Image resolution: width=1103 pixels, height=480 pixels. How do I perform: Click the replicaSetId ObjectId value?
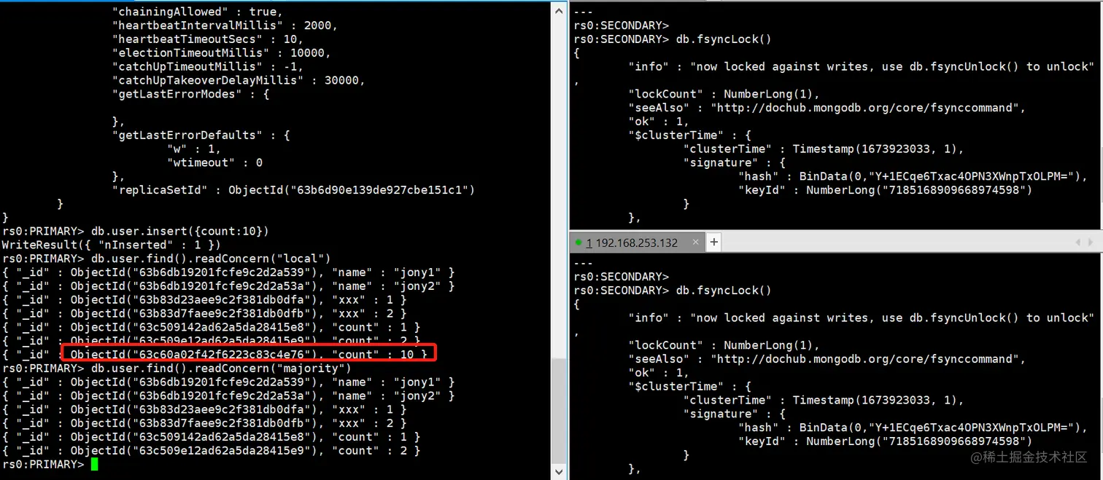pos(352,190)
